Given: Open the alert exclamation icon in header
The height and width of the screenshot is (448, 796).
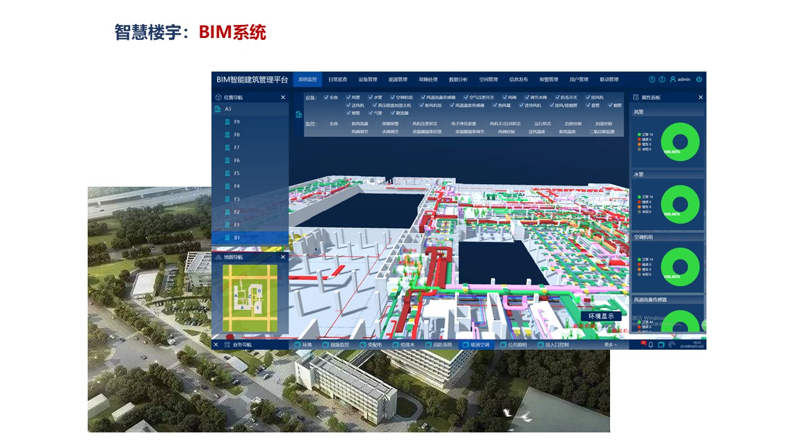Looking at the screenshot, I should click(x=662, y=80).
